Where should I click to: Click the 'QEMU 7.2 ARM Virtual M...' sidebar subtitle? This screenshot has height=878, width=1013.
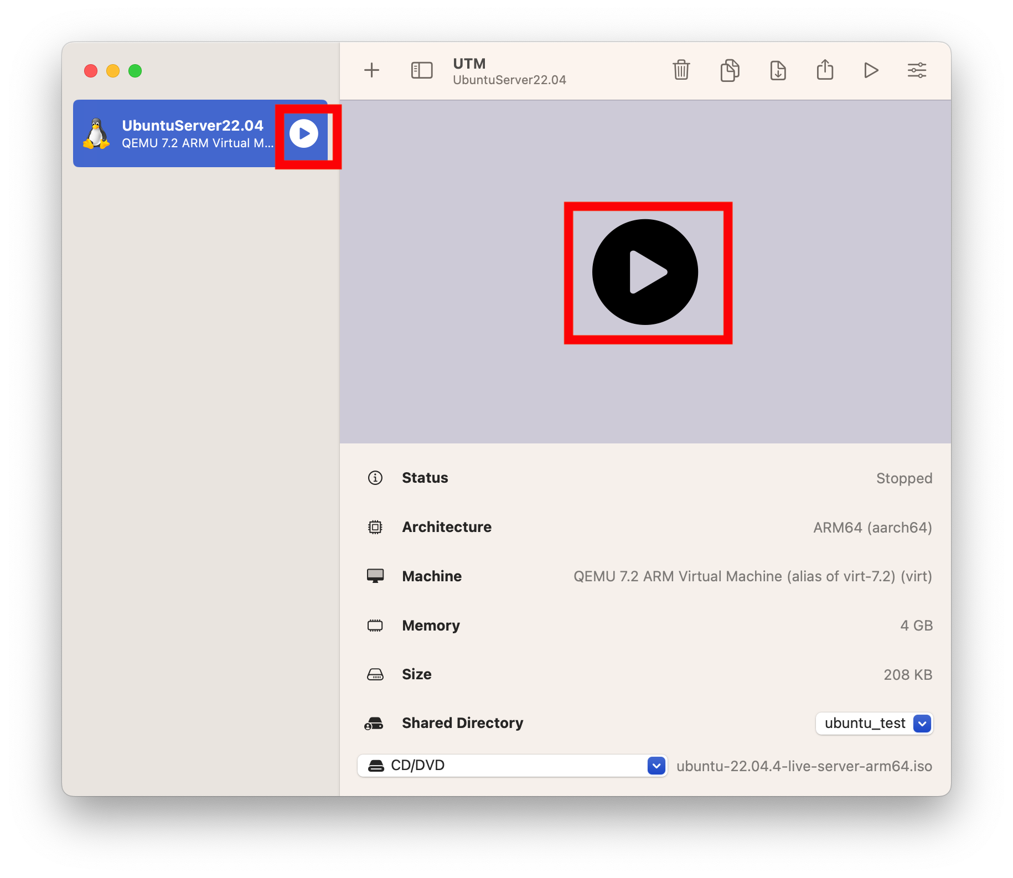pyautogui.click(x=198, y=143)
